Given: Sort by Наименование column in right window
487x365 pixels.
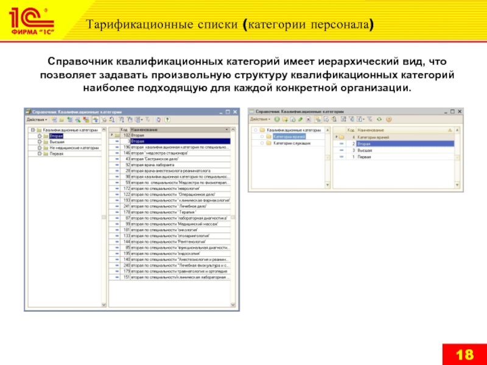Looking at the screenshot, I should (405, 130).
